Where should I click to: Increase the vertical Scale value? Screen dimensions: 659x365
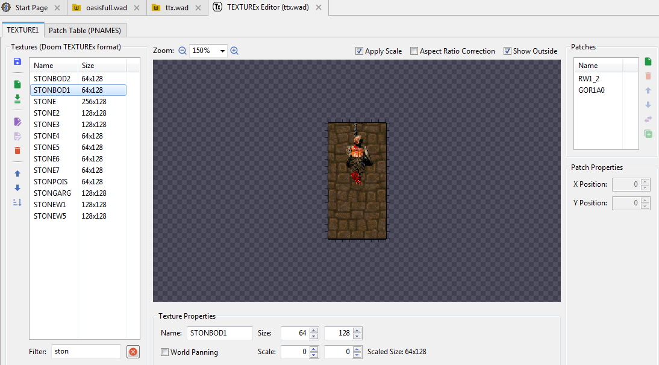(x=357, y=349)
